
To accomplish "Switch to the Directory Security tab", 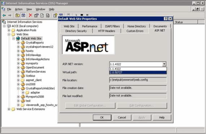I will [x=76, y=31].
